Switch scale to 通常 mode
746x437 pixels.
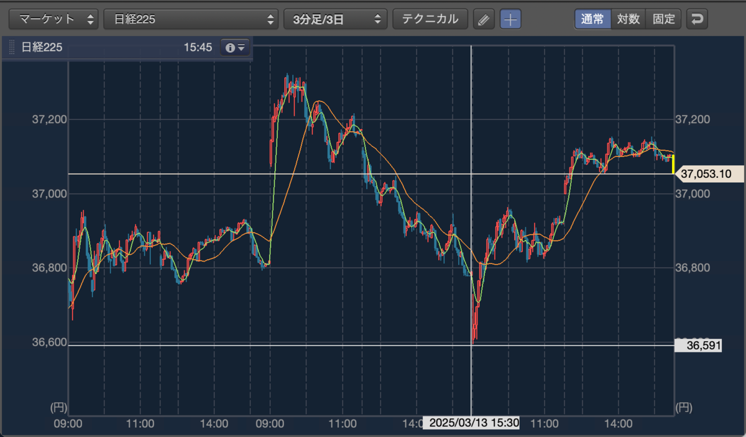(592, 19)
